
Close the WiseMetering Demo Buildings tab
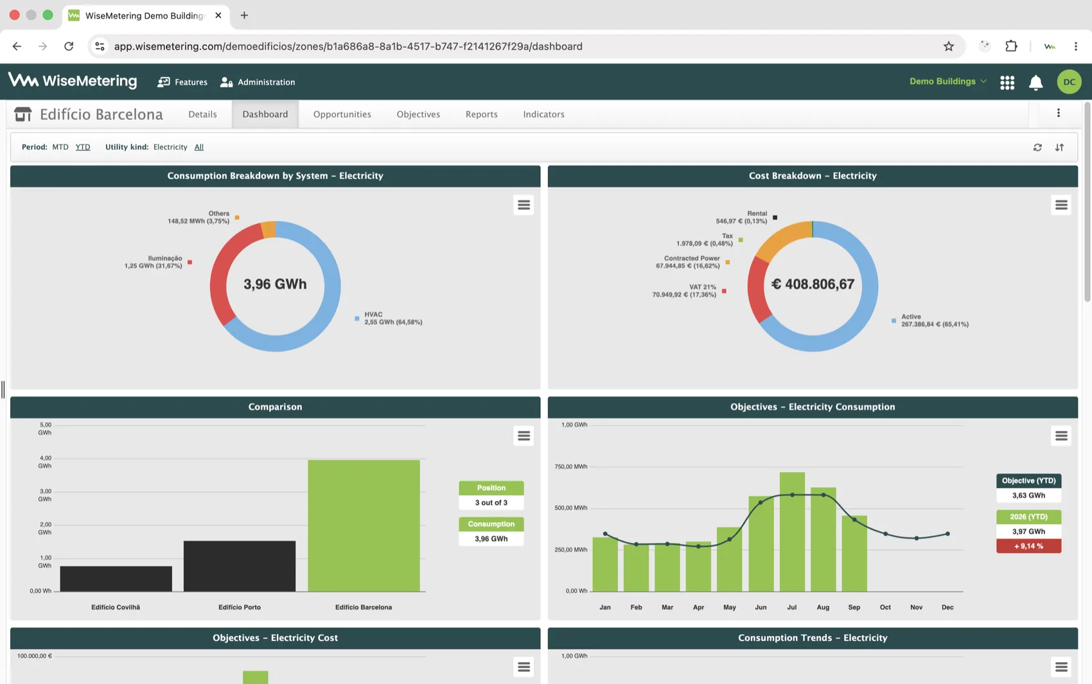pos(218,15)
